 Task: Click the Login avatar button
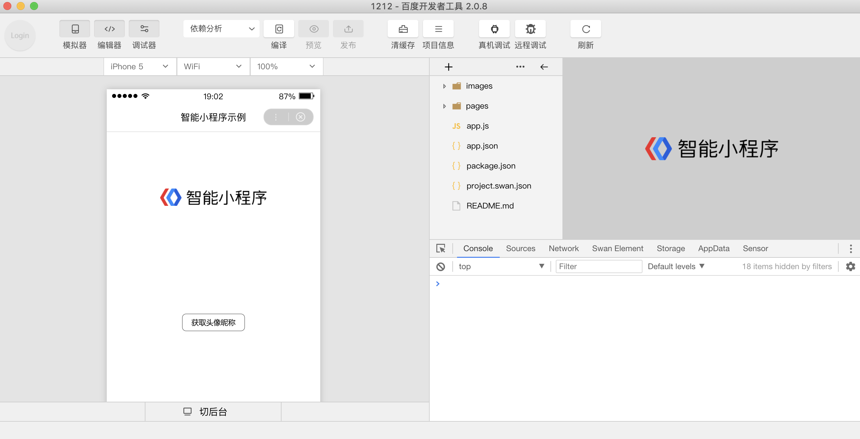pos(20,35)
